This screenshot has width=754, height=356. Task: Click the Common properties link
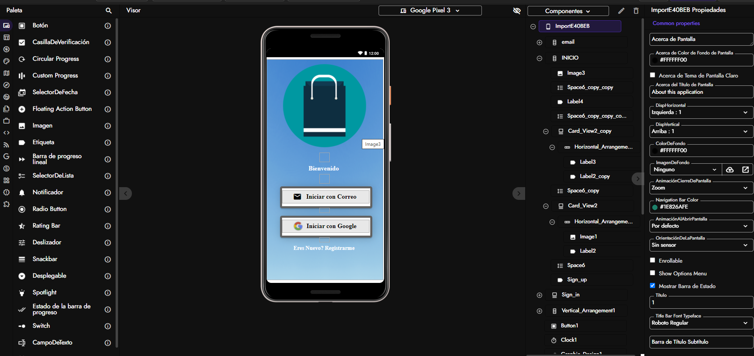click(676, 23)
